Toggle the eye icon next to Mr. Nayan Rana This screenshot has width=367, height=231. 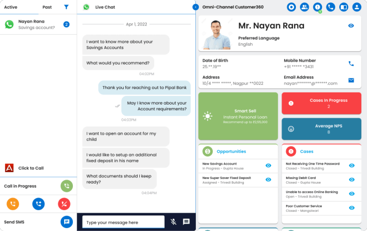click(x=351, y=26)
